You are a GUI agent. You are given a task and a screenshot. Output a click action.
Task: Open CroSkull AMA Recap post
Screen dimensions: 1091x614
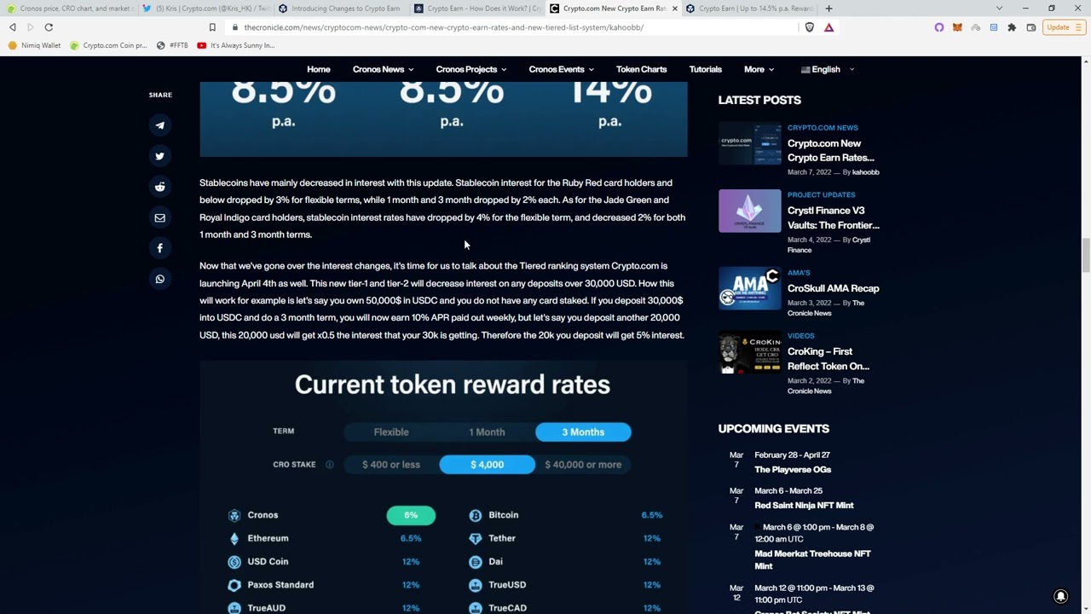(833, 288)
